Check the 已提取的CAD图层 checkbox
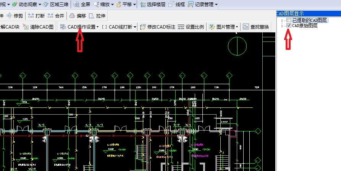Screen dimensions: 341x171 coord(289,21)
